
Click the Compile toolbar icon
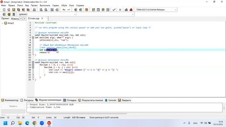click(x=93, y=10)
